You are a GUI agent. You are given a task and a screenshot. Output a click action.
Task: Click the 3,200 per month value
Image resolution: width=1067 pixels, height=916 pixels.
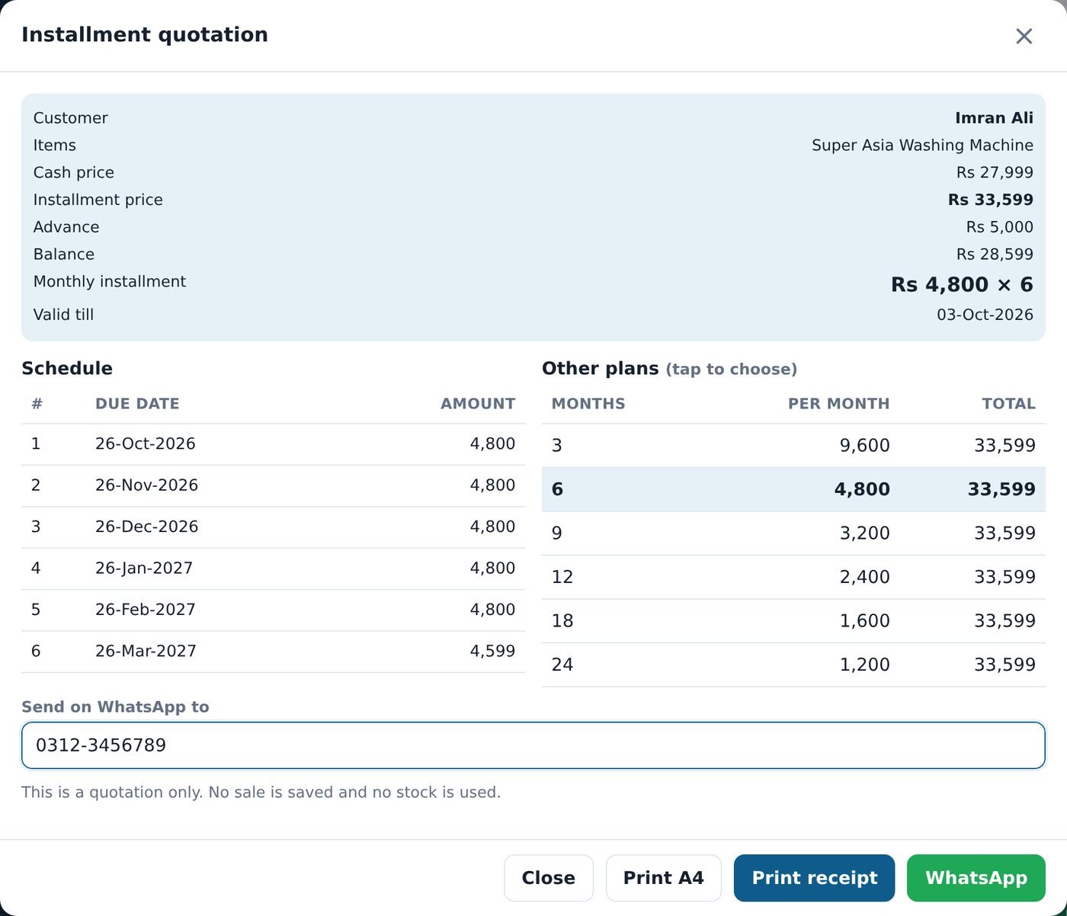[864, 533]
